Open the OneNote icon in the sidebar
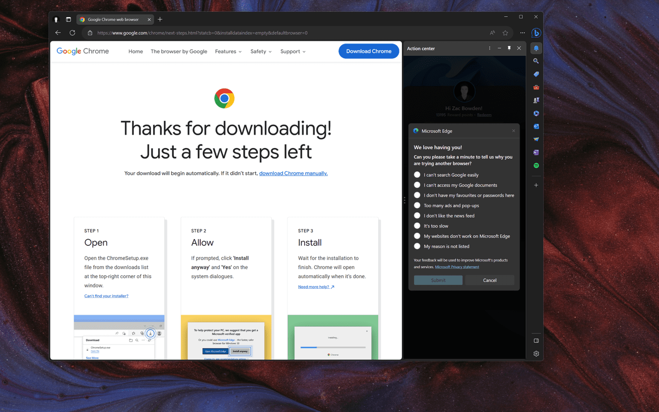This screenshot has height=412, width=659. [536, 152]
